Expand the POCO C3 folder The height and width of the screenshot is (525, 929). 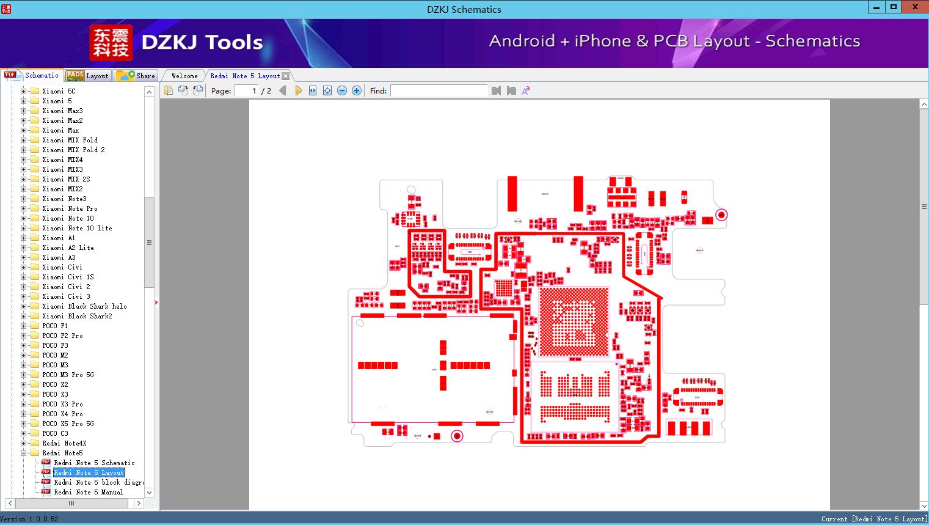(23, 433)
